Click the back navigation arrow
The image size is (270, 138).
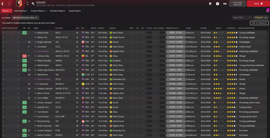(x=3, y=4)
